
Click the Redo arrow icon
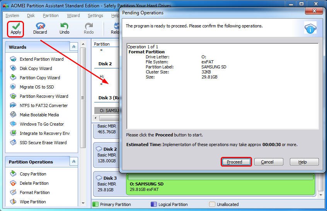click(89, 26)
